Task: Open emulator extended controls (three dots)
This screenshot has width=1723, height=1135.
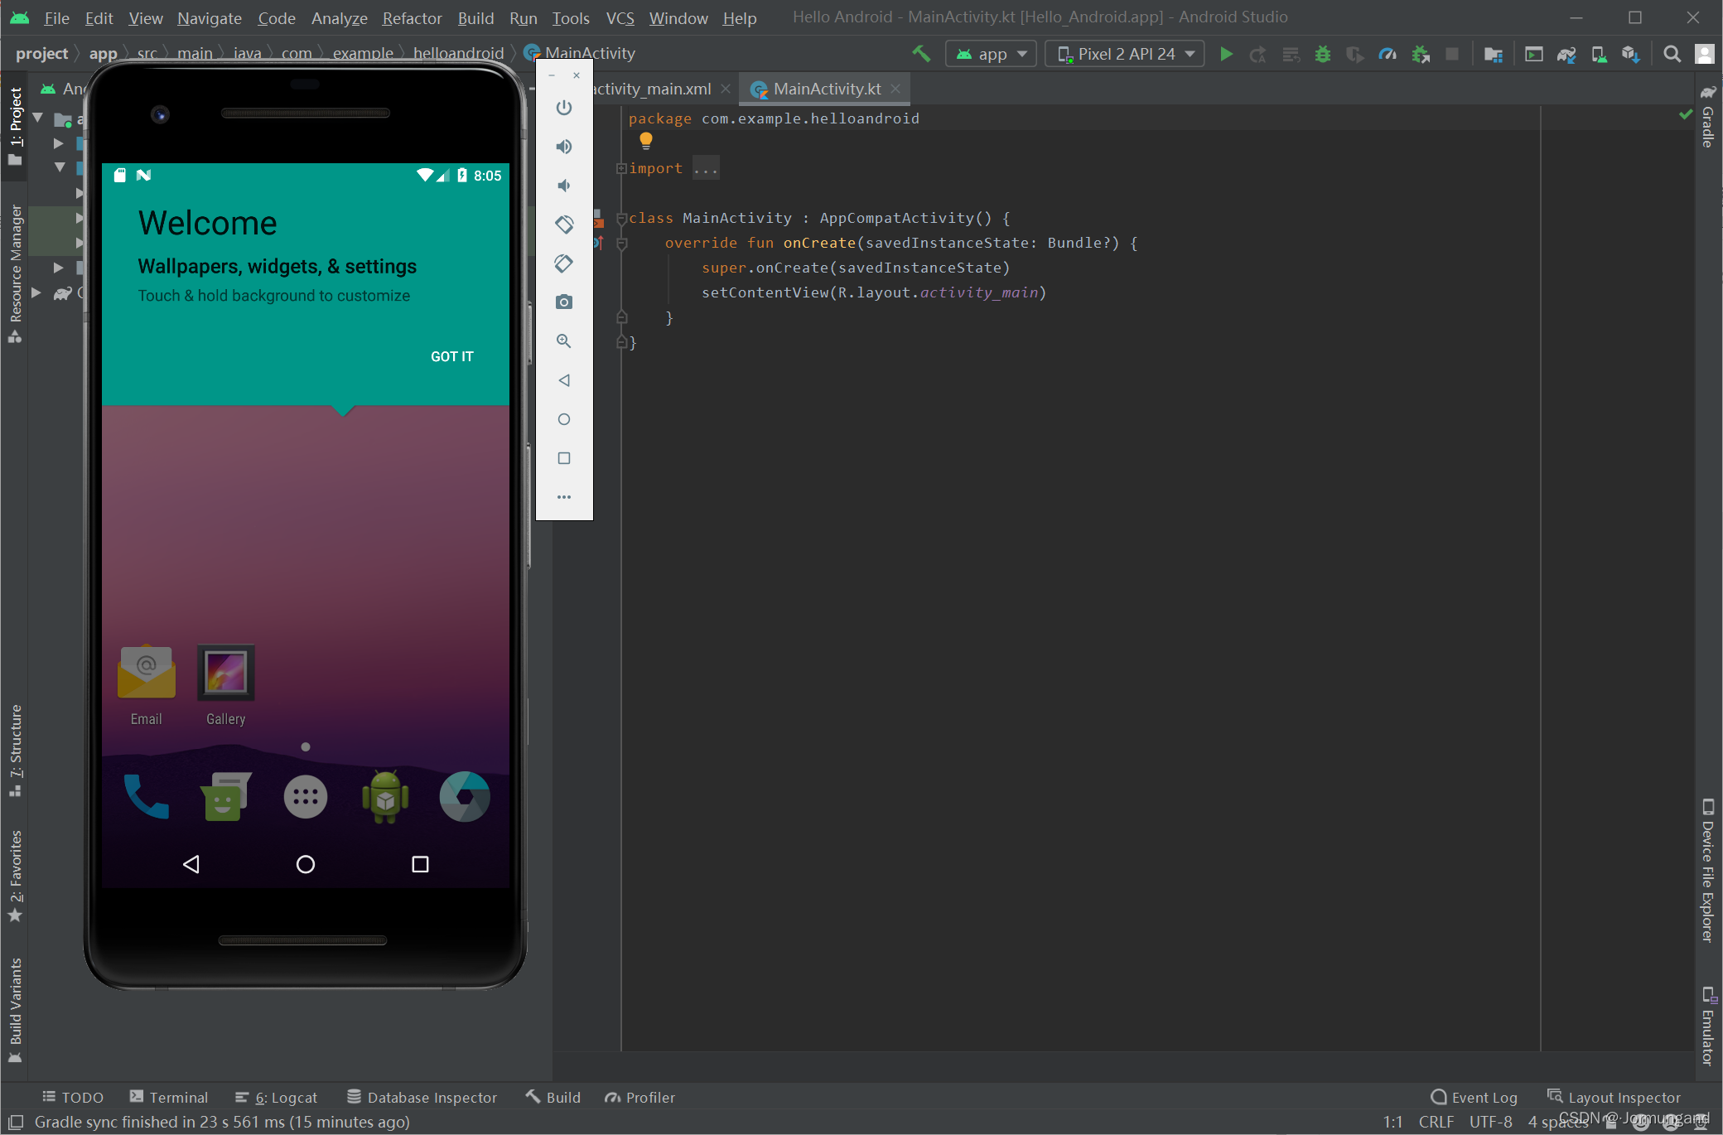Action: point(564,497)
